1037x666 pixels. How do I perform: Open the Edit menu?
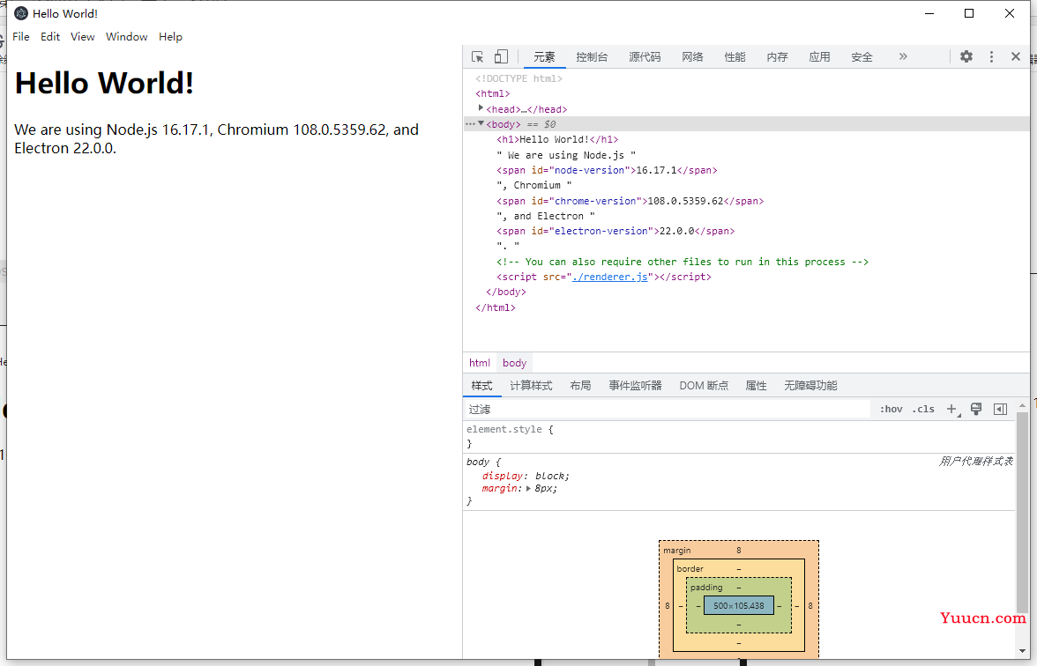[x=50, y=37]
